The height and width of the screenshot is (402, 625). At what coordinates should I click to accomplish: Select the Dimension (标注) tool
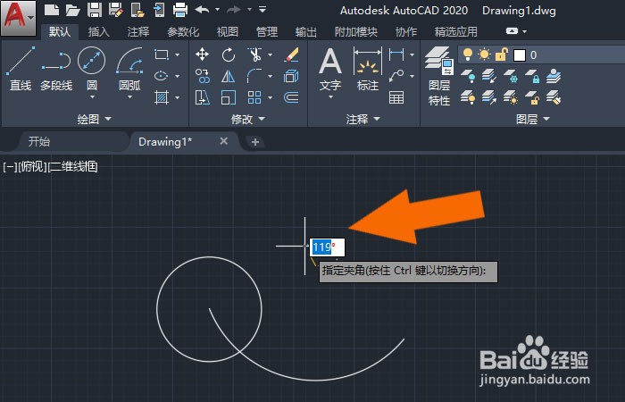(x=368, y=68)
